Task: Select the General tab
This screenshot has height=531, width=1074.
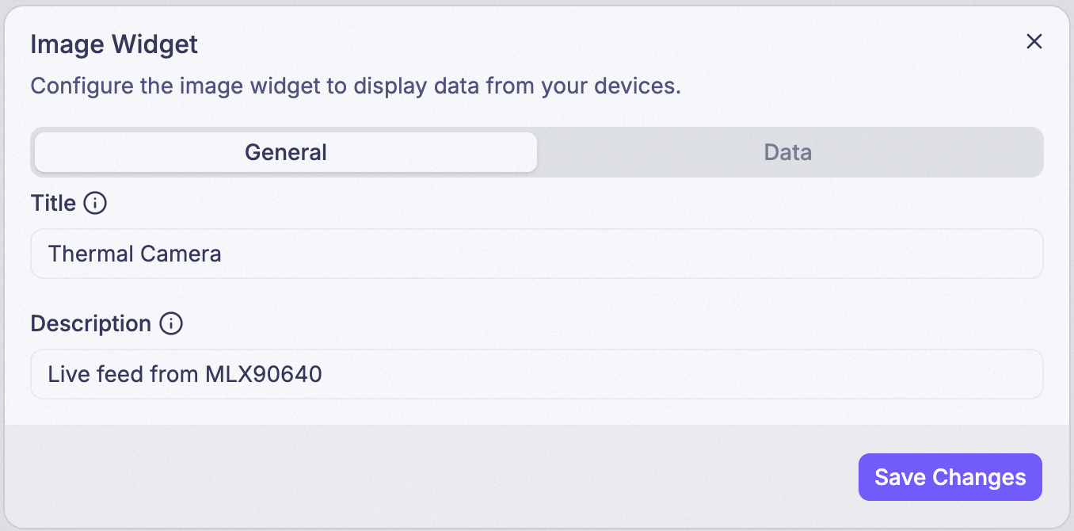Action: coord(286,152)
